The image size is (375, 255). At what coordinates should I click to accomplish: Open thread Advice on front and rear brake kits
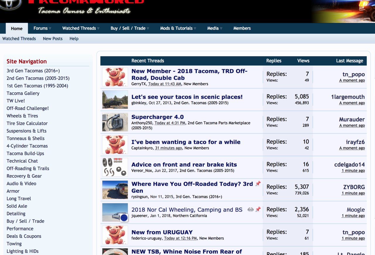click(x=184, y=165)
